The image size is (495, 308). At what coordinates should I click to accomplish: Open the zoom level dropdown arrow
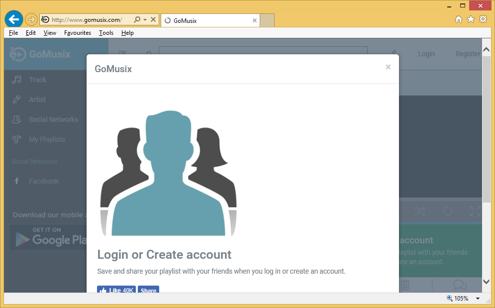pyautogui.click(x=478, y=299)
